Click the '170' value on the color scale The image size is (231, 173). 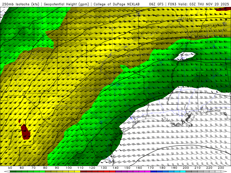[151, 168]
